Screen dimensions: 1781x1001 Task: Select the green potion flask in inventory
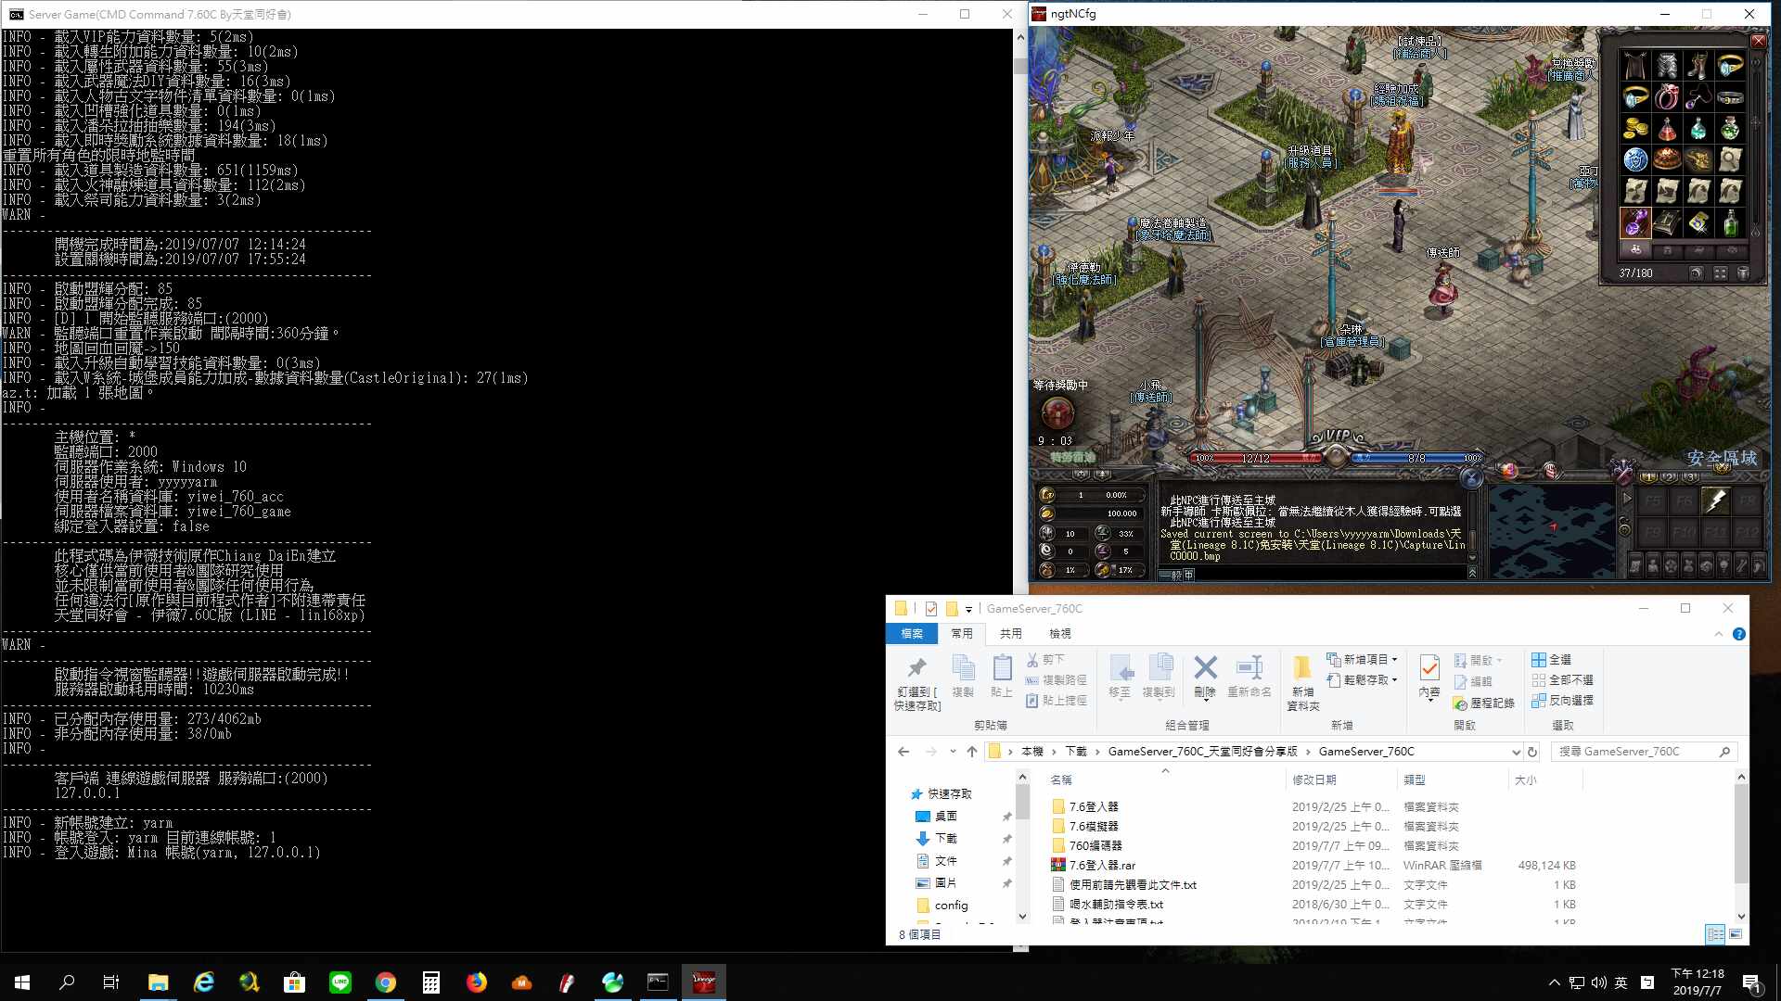pos(1730,129)
